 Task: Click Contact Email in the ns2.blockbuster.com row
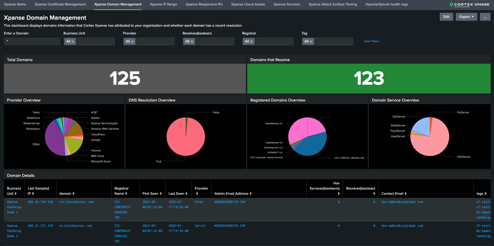(402, 202)
